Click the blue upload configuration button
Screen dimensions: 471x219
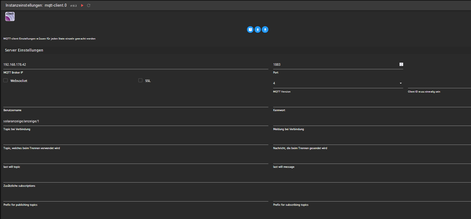[x=258, y=30]
